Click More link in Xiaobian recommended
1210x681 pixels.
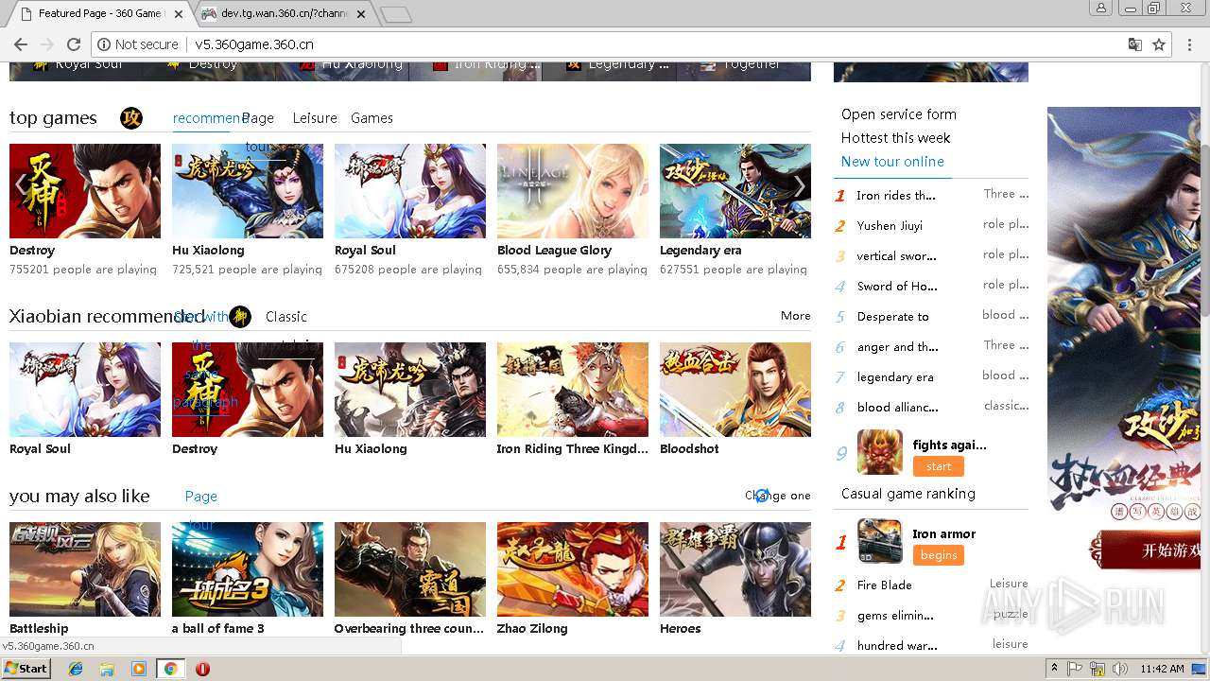pos(796,316)
